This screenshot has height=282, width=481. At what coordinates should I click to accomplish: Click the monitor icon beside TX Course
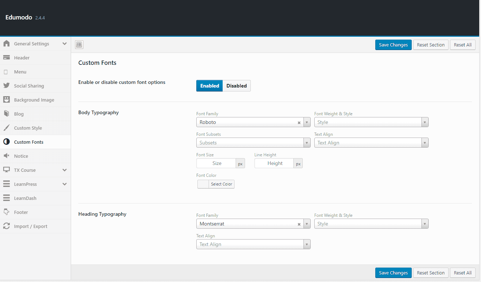[x=6, y=170]
